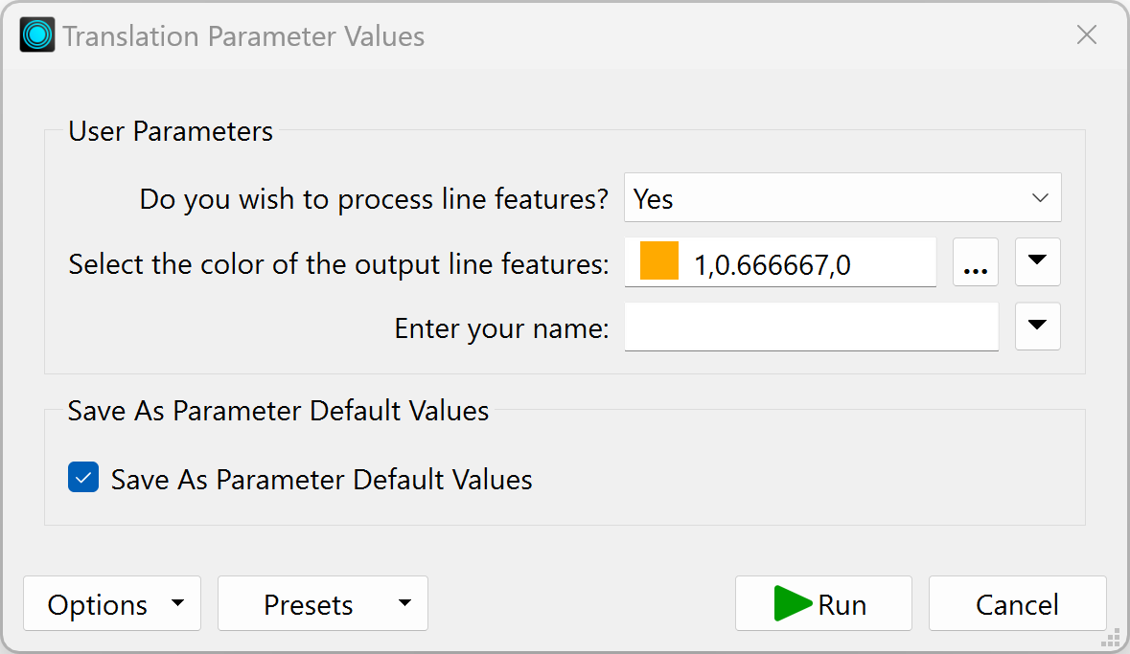Expand the line features Yes dropdown

[1040, 197]
